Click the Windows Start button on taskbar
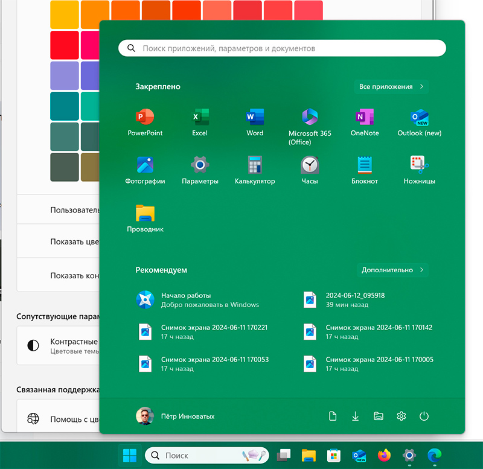The image size is (483, 469). pos(129,455)
